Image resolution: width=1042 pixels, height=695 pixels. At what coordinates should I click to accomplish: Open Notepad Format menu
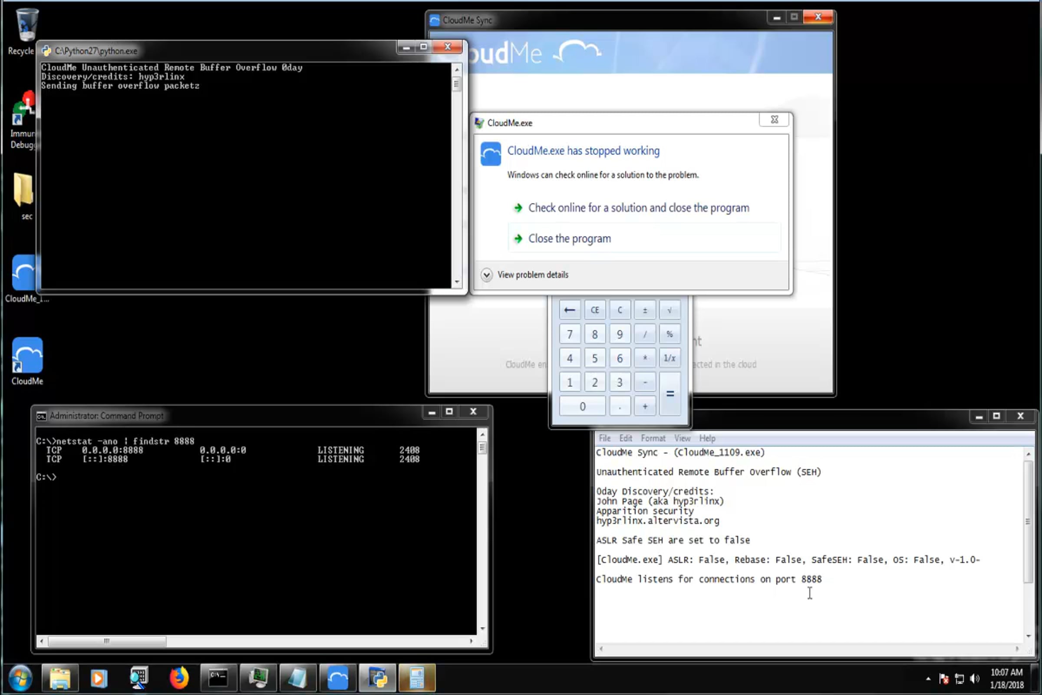pyautogui.click(x=653, y=438)
